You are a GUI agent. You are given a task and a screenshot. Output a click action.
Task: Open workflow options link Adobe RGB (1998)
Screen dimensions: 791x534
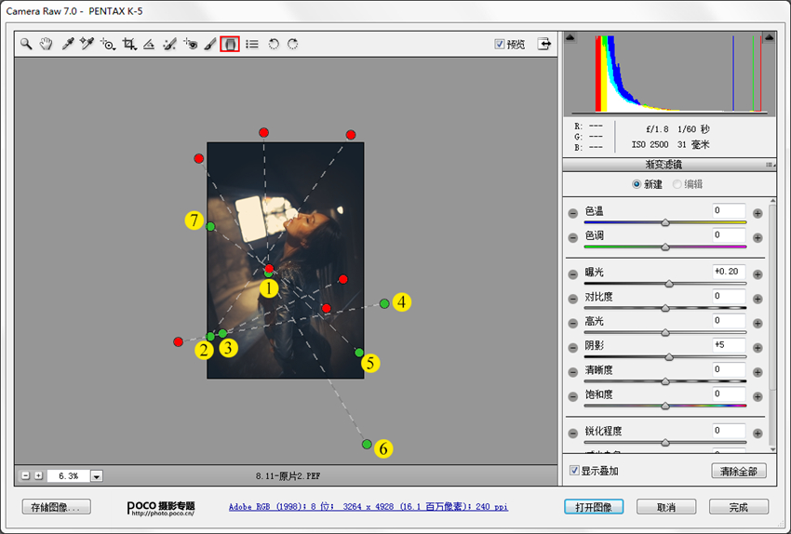pyautogui.click(x=369, y=506)
